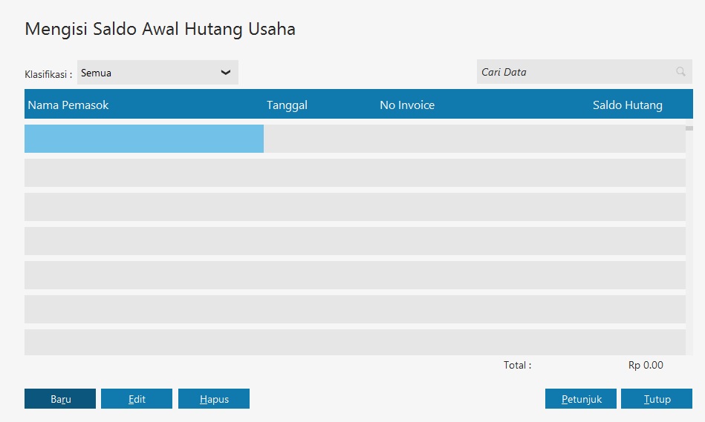The image size is (705, 422).
Task: Select the highlighted blue cell in first row
Action: tap(144, 139)
